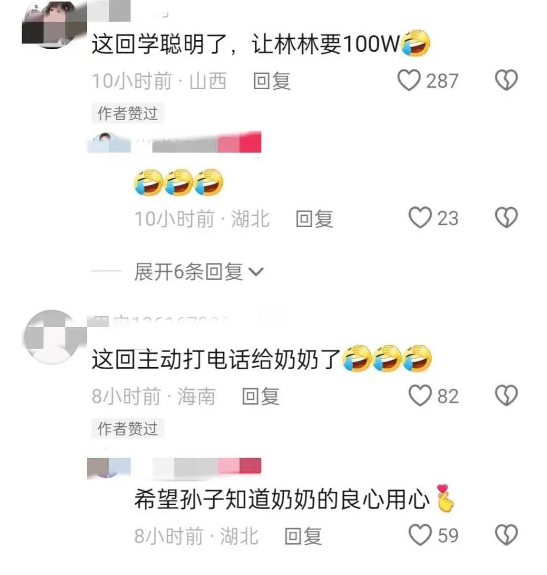Select the comment text 这回主动打电话给奶奶了
Image resolution: width=547 pixels, height=575 pixels.
click(216, 359)
